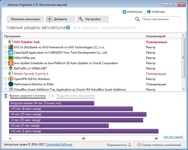This screenshot has width=188, height=150.
Task: Open Подробности о программе tab
Action: [x=76, y=96]
